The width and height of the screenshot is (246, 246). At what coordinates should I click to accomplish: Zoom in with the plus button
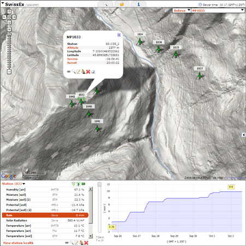point(9,29)
